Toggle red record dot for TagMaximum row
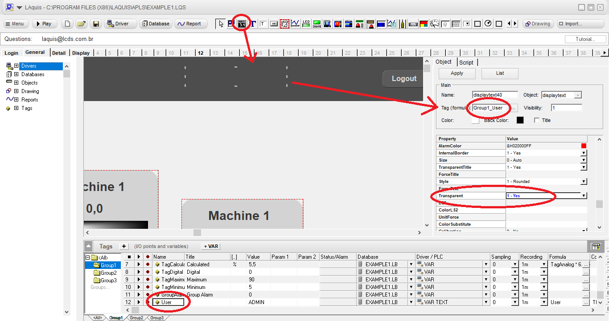The height and width of the screenshot is (321, 609). point(148,280)
